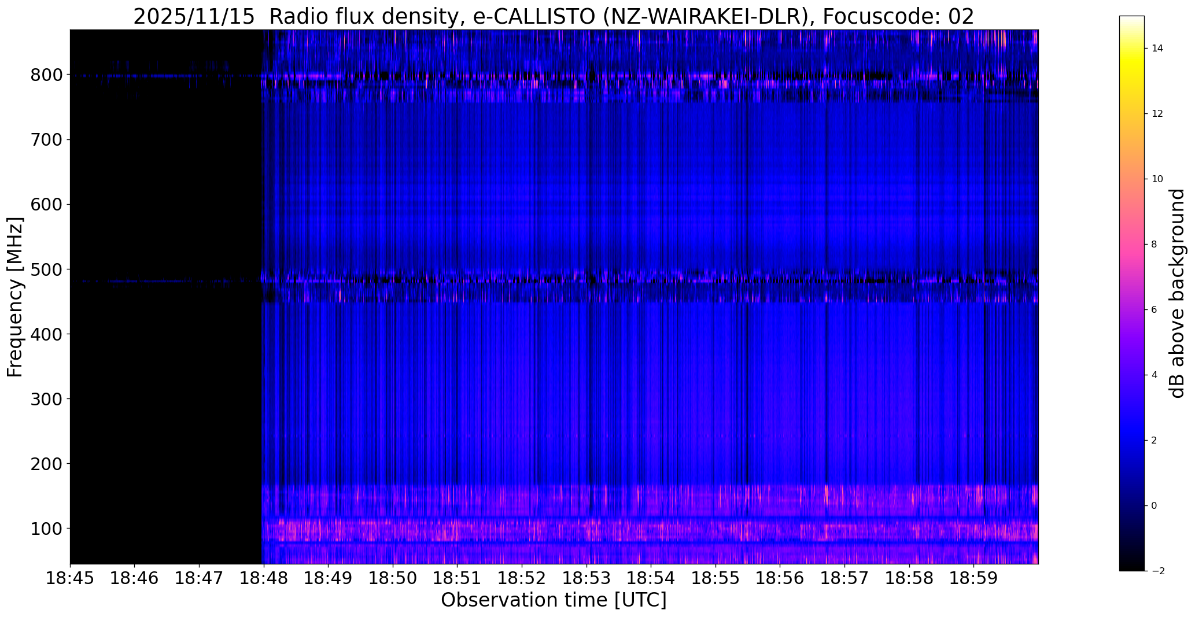Click the colorbar tick label 0

pos(1155,506)
